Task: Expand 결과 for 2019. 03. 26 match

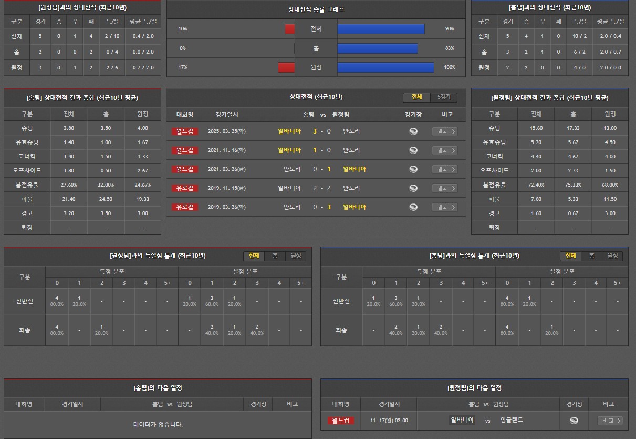Action: (444, 207)
